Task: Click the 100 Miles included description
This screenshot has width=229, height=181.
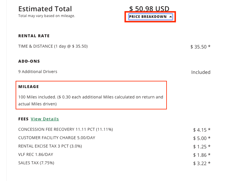Action: click(x=91, y=100)
